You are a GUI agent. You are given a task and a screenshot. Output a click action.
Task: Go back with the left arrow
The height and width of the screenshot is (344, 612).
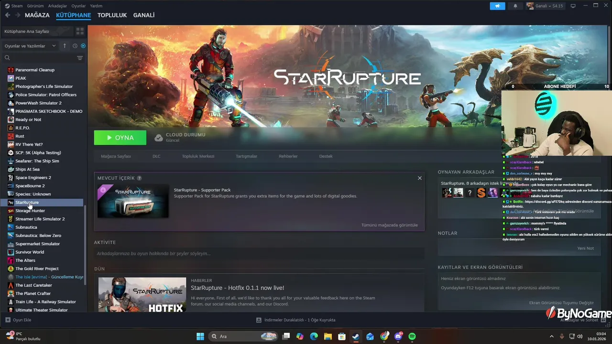pyautogui.click(x=8, y=15)
